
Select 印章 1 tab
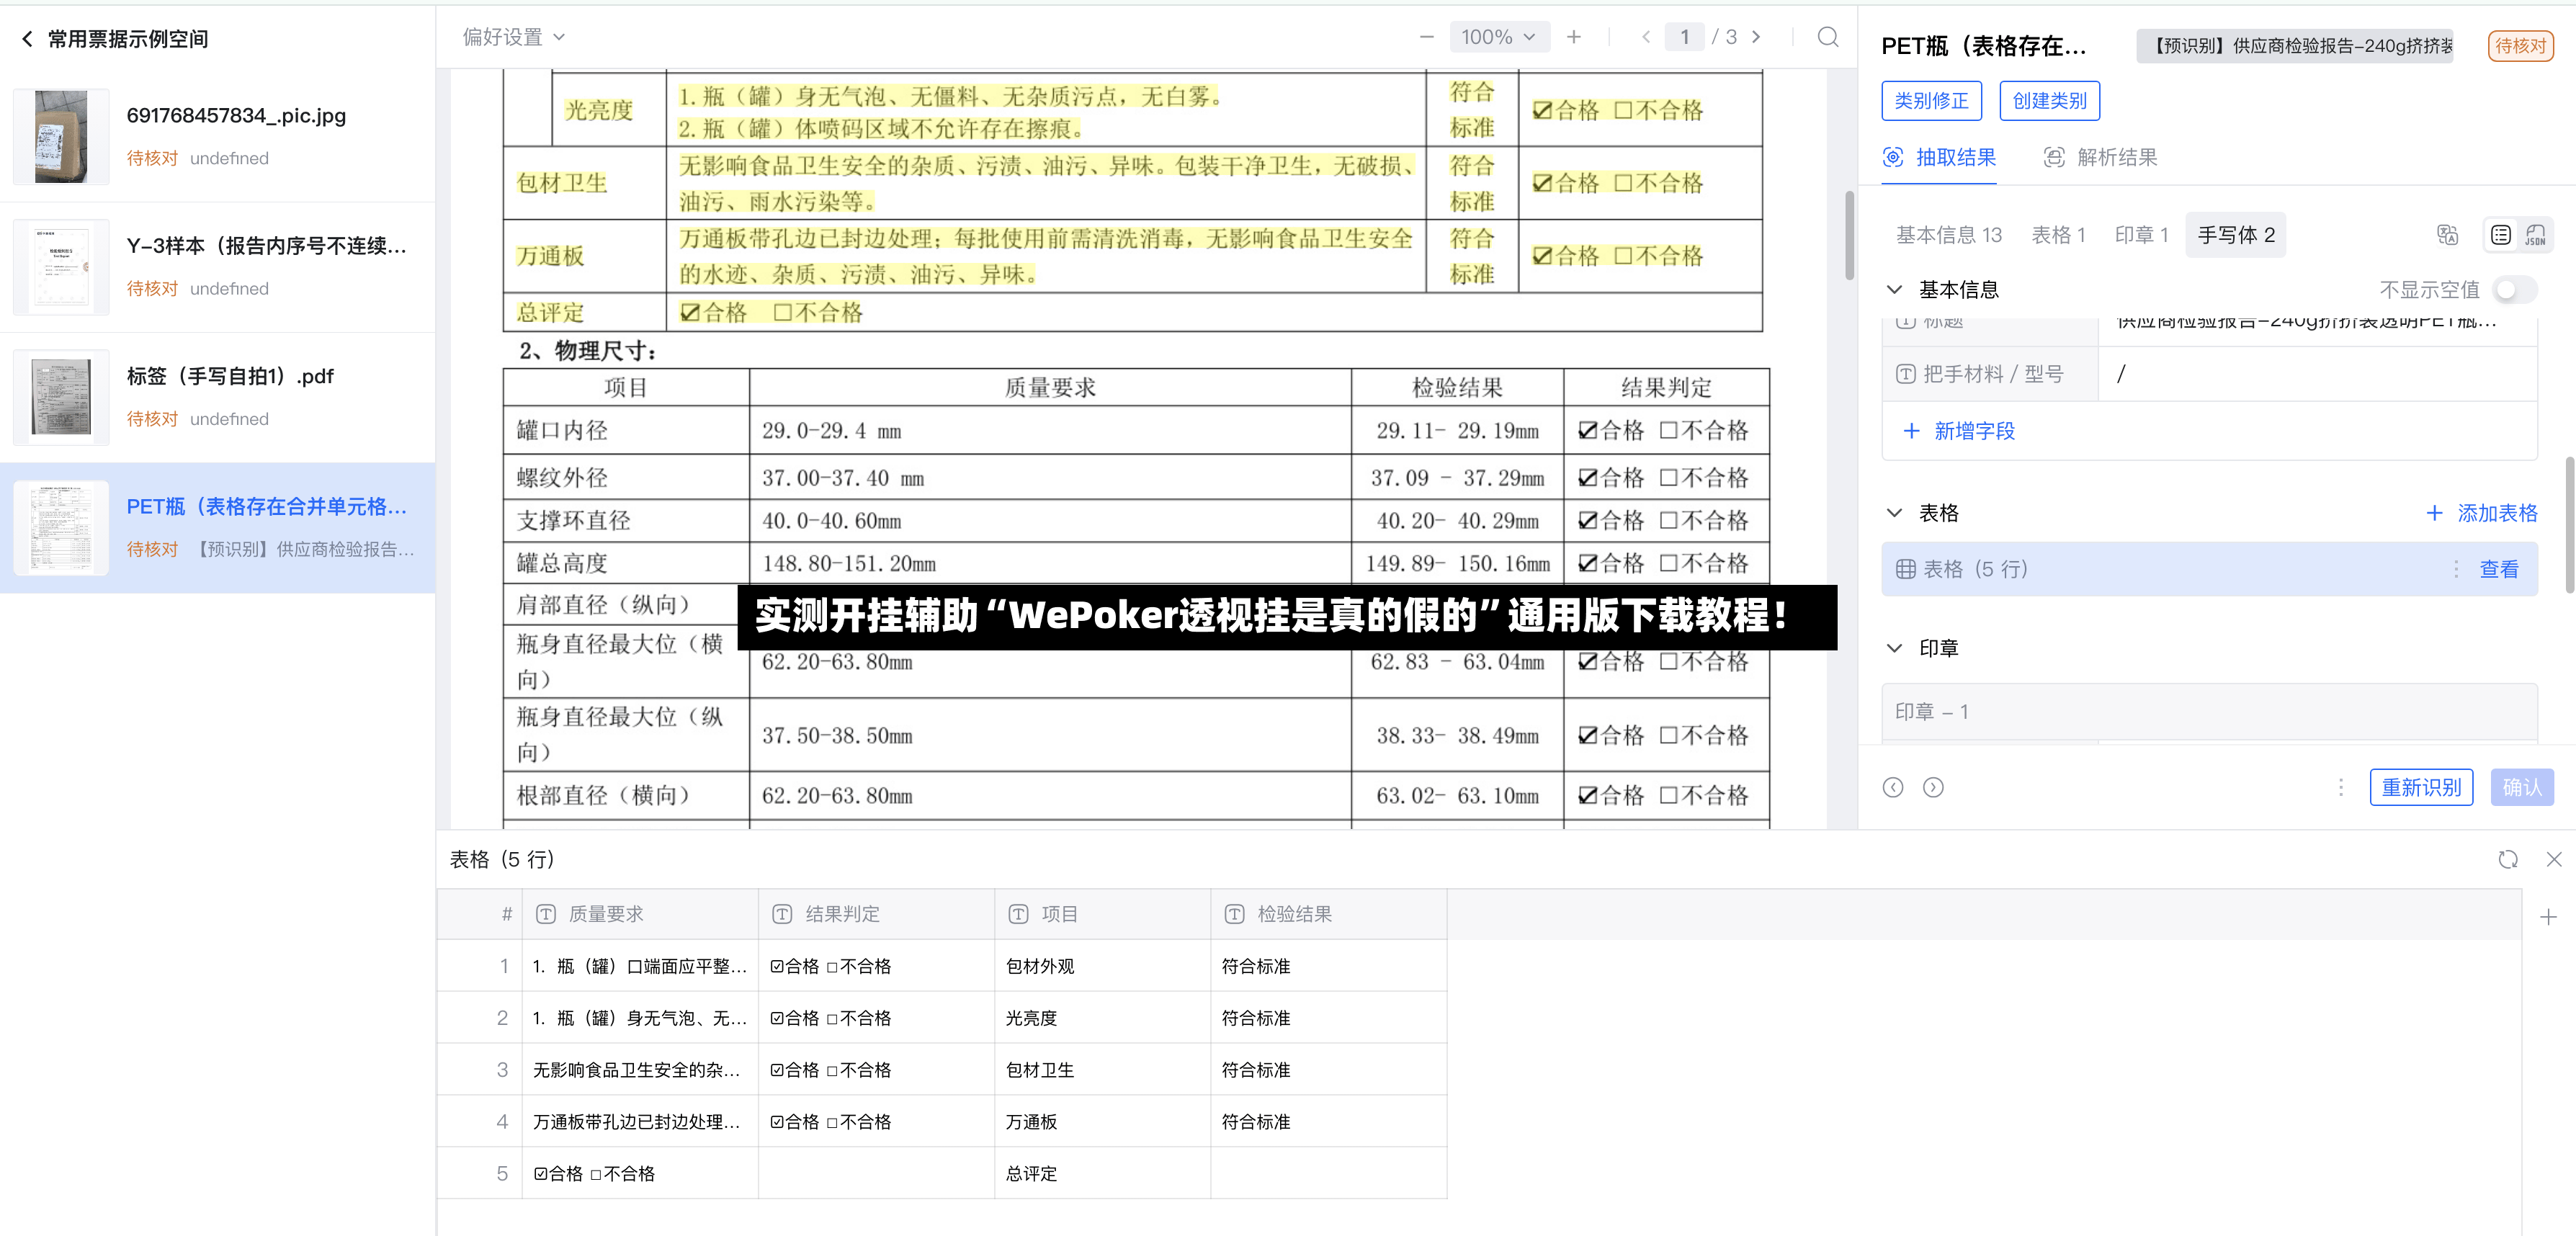(x=2141, y=235)
